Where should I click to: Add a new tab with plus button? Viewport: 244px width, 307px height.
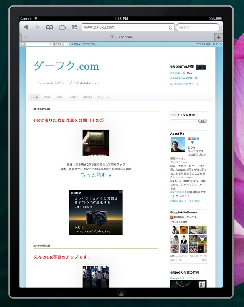pos(219,37)
